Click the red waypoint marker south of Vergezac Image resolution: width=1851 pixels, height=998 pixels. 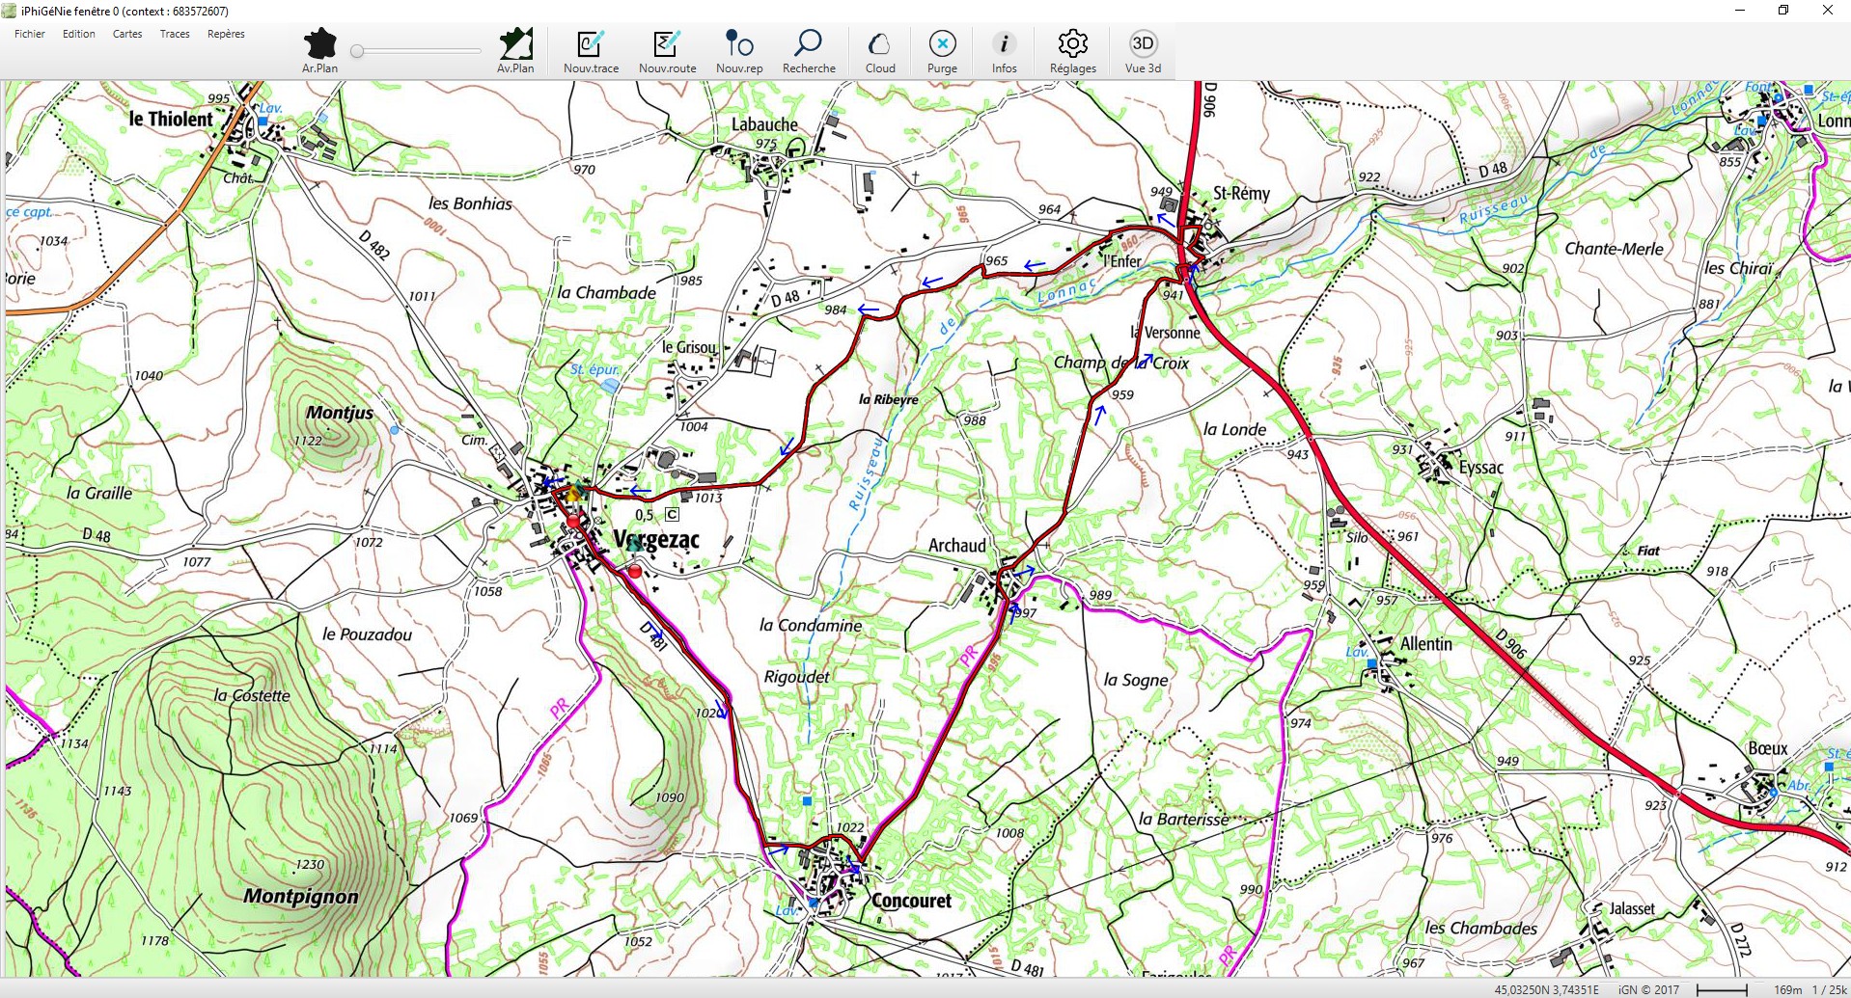click(x=634, y=571)
